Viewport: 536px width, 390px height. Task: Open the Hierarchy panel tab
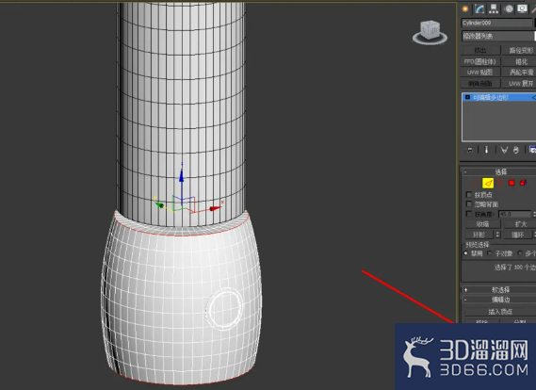494,8
